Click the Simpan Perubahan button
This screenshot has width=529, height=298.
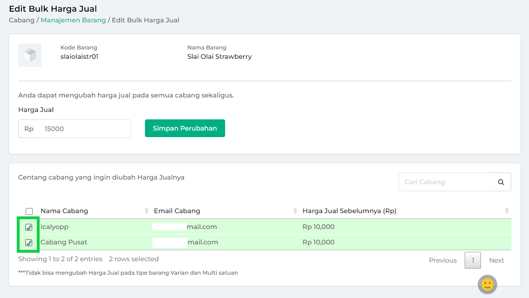185,128
